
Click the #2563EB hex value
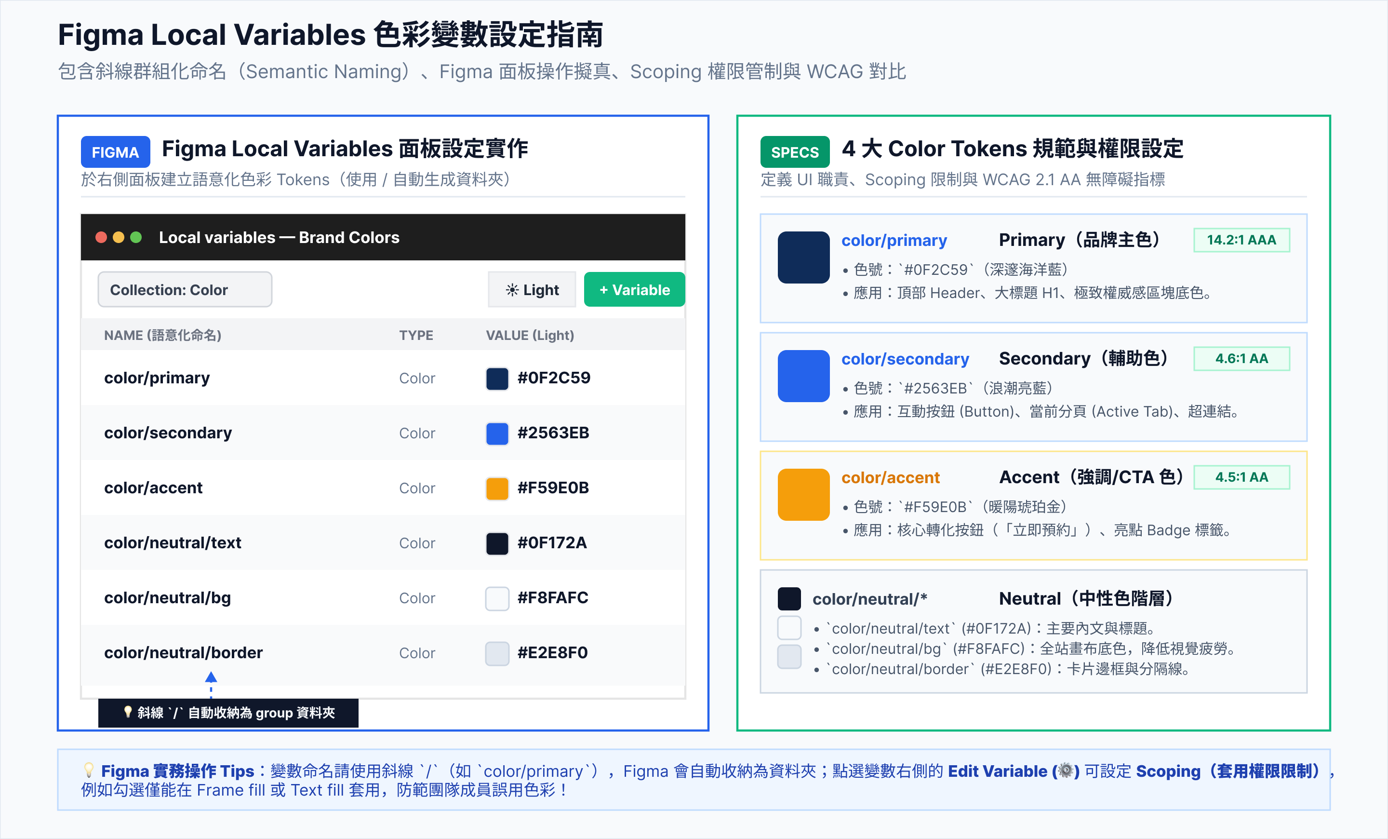click(x=553, y=433)
